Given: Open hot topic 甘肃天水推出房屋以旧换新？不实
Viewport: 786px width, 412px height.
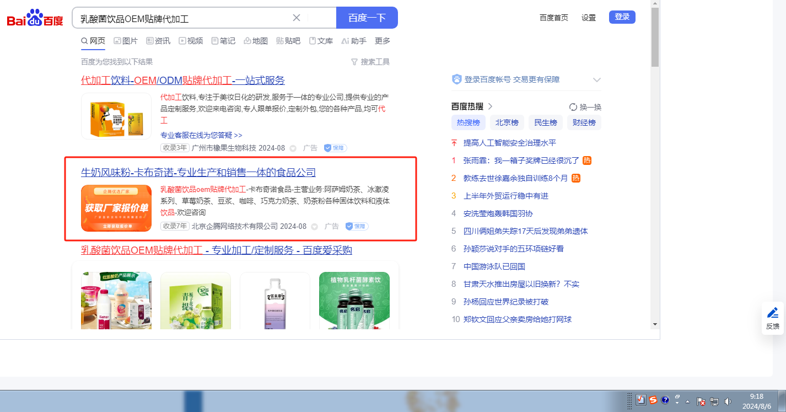Looking at the screenshot, I should click(x=521, y=284).
